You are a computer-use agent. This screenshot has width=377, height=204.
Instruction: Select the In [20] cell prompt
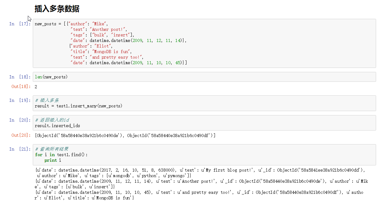tap(20, 120)
